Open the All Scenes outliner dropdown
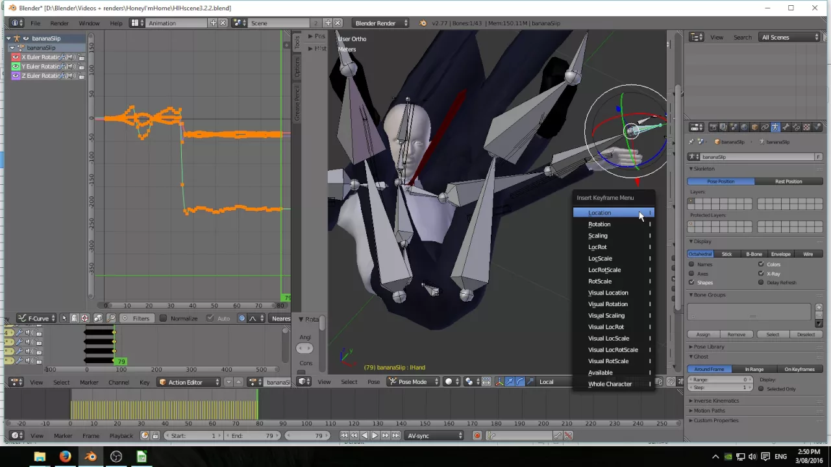 (x=791, y=38)
